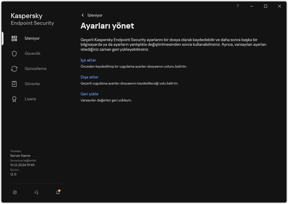The height and width of the screenshot is (204, 288).
Task: Select Güvenlik in the sidebar menu
Action: coord(32,53)
